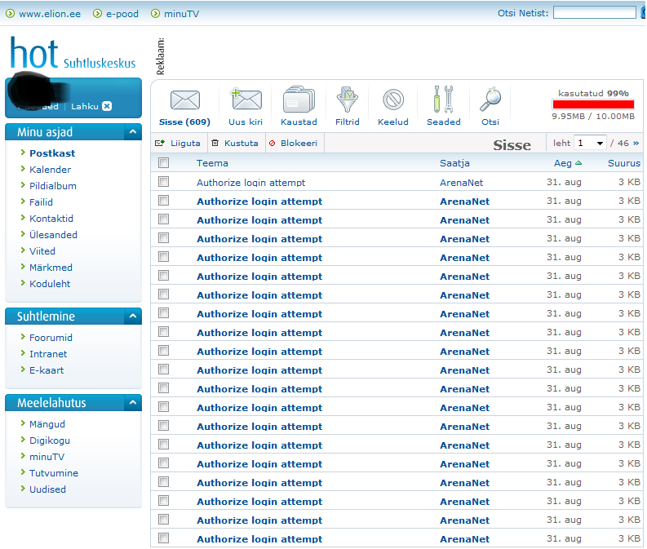Click the red storage usage bar

click(x=593, y=104)
